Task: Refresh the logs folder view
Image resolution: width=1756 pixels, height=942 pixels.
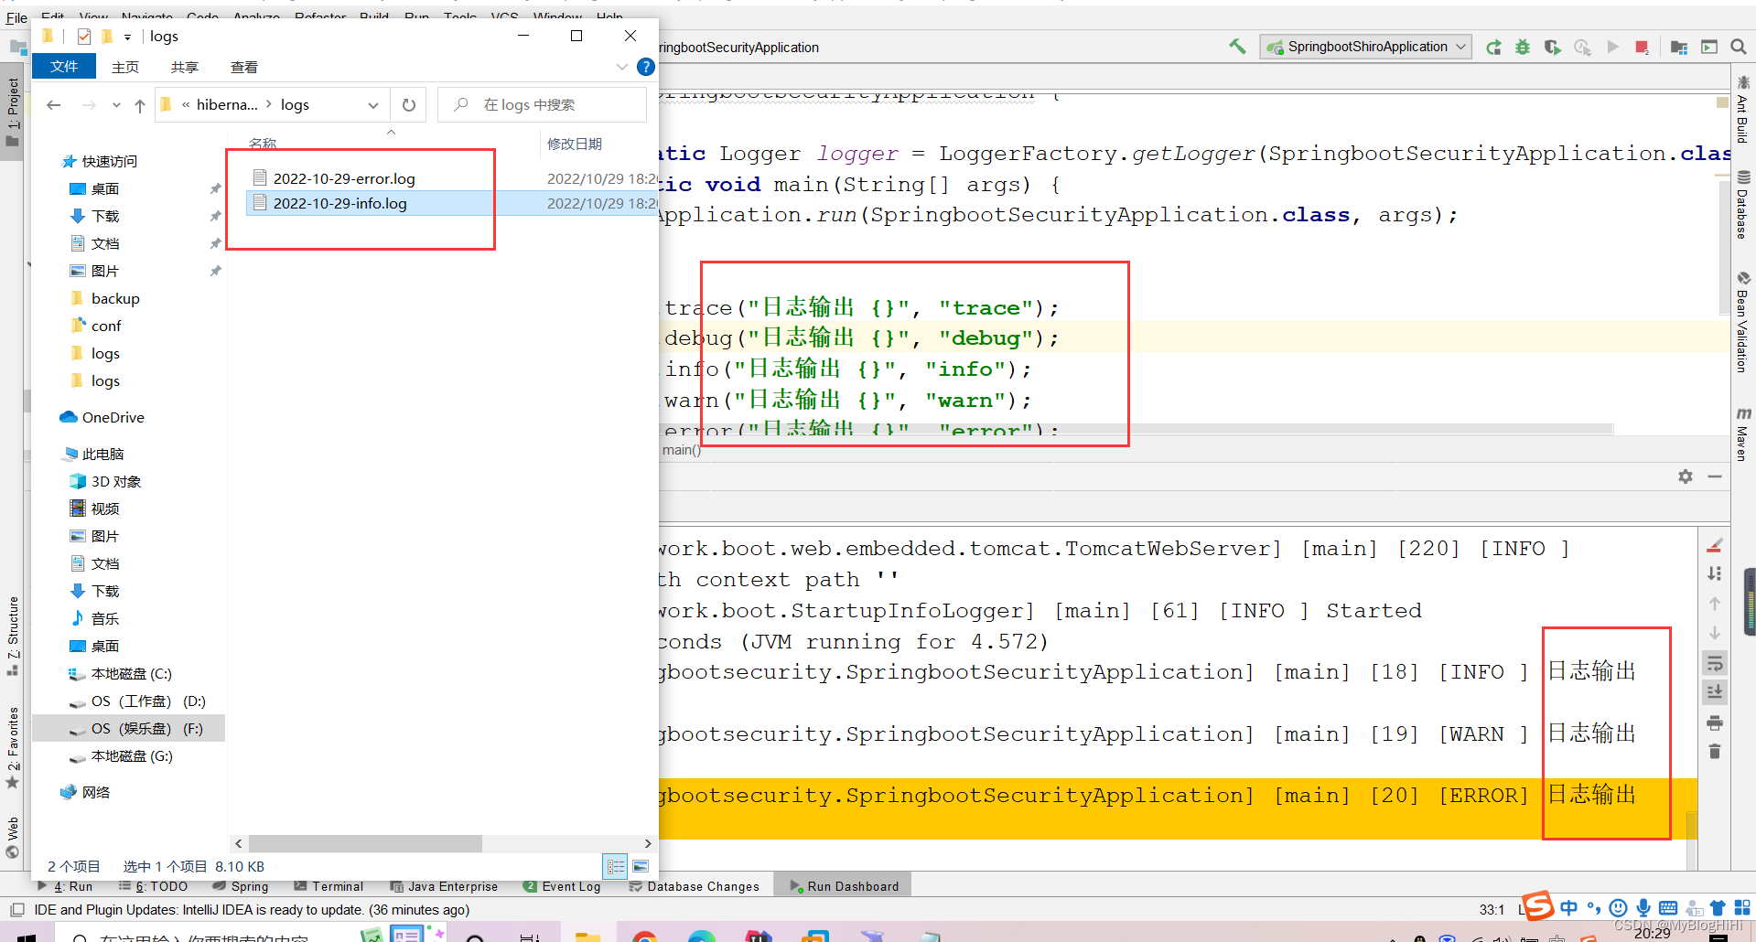Action: 409,105
